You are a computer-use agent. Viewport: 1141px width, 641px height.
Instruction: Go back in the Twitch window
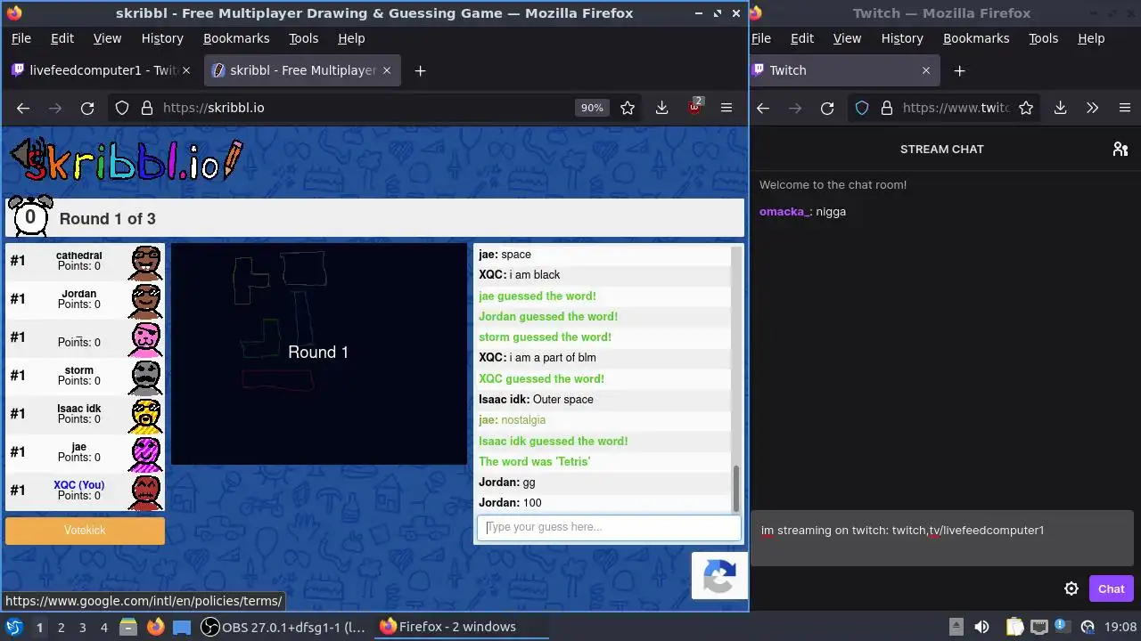pos(763,108)
